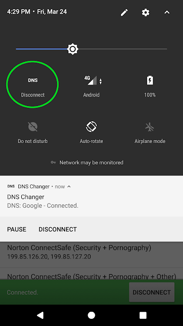The width and height of the screenshot is (183, 326).
Task: Tap the home navigation circle button
Action: (x=91, y=315)
